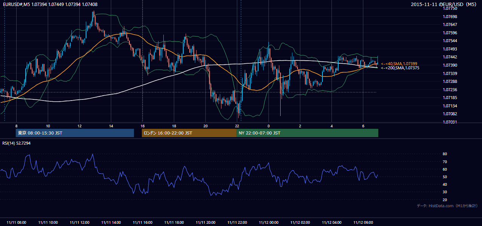482x226 pixels.
Task: Click the 11/11 16:00 time axis label
Action: click(143, 223)
